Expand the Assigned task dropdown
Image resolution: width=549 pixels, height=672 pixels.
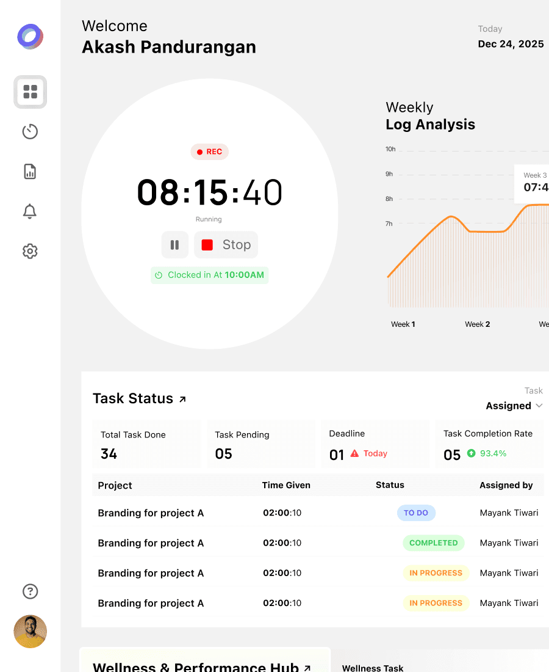514,406
